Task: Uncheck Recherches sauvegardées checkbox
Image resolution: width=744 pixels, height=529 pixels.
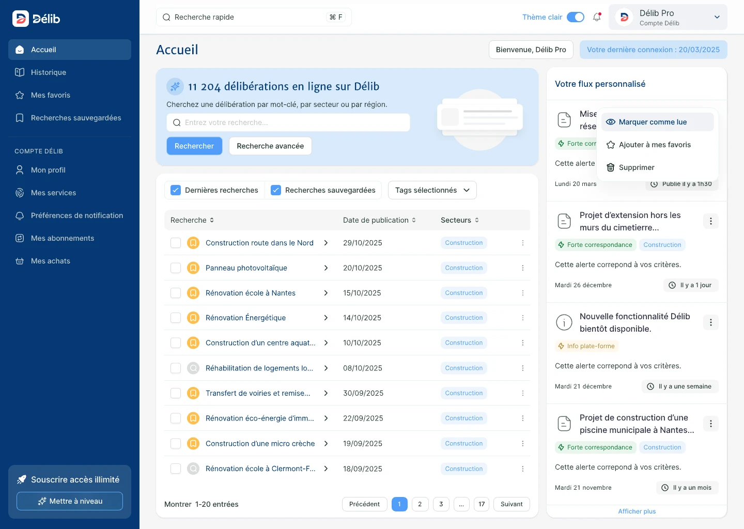Action: pyautogui.click(x=276, y=190)
